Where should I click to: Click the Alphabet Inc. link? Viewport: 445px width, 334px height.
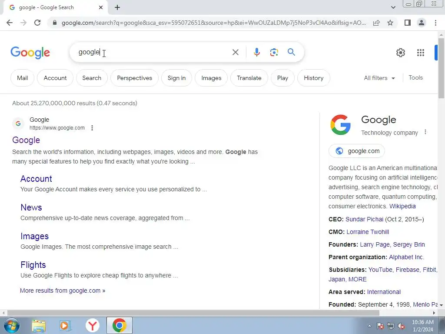(406, 257)
